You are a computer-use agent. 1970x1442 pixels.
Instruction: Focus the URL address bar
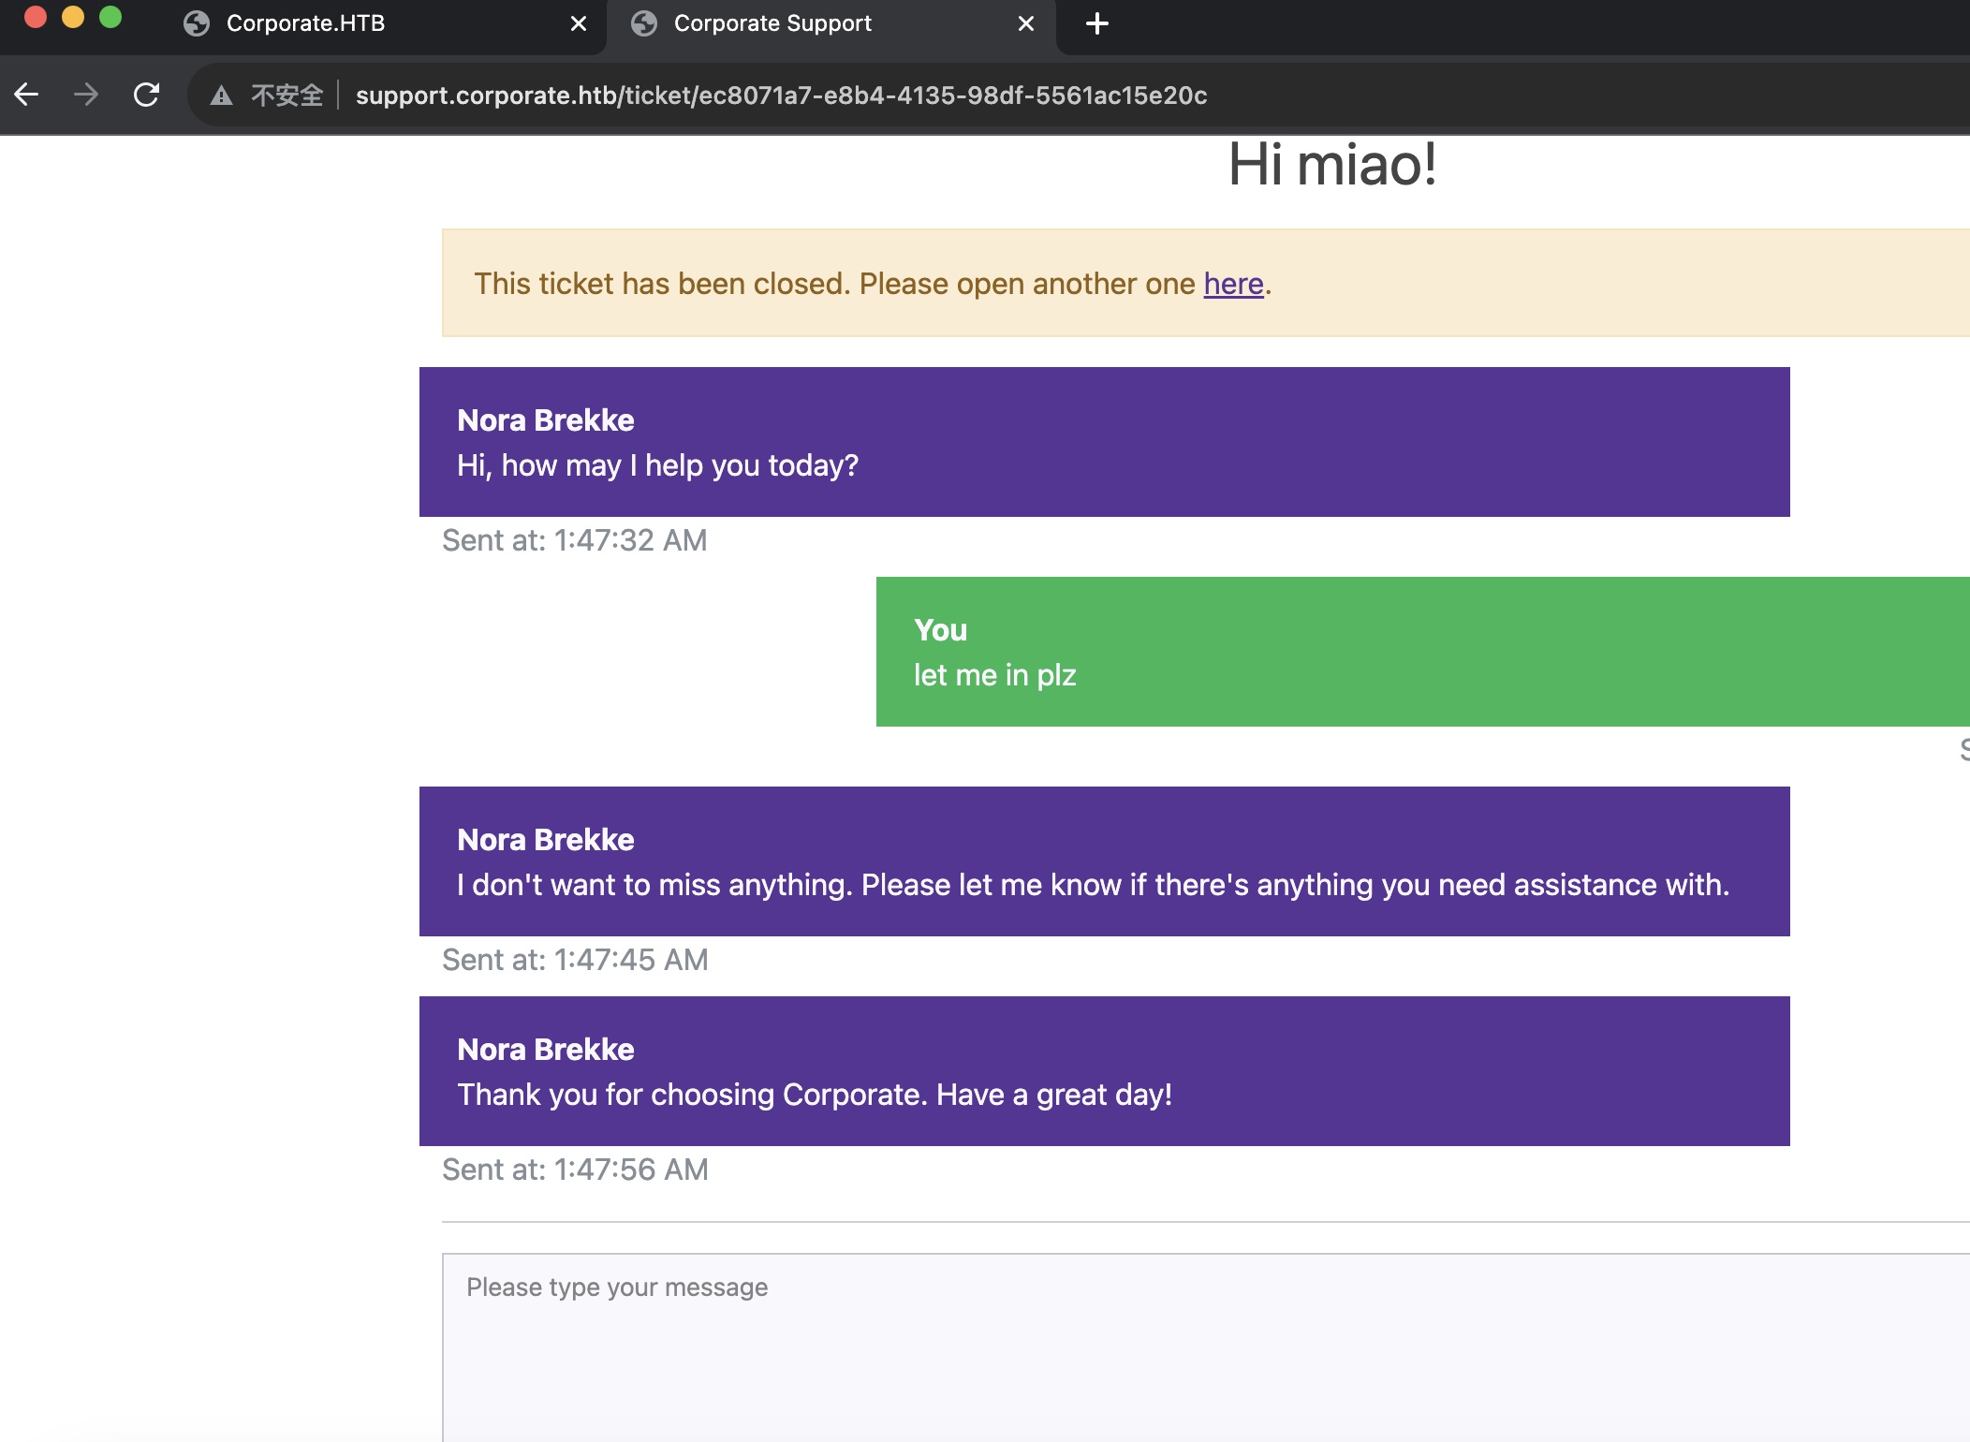coord(781,96)
